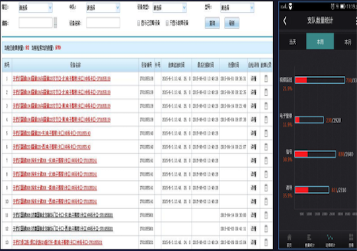Click the 设备名称 device name input field
The image size is (357, 251).
click(x=103, y=22)
